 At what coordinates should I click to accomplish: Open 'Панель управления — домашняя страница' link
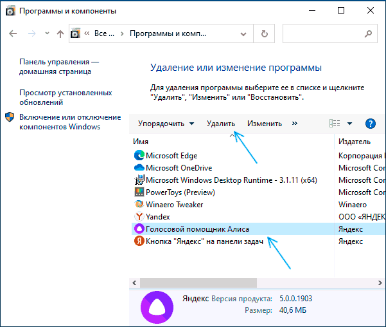(x=59, y=67)
